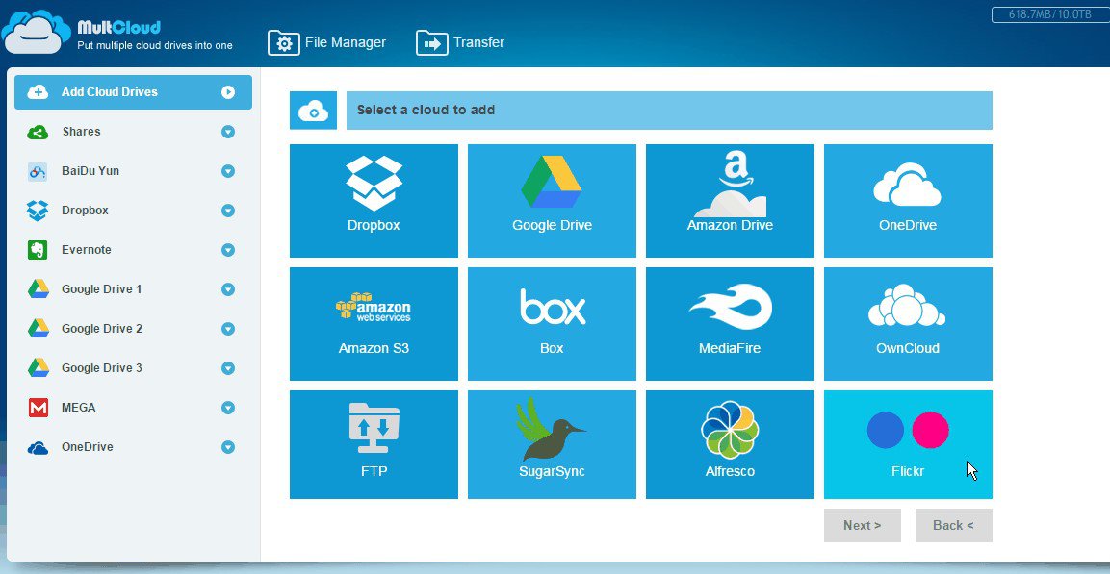Expand the Add Cloud Drives arrow
1110x574 pixels.
coord(227,92)
